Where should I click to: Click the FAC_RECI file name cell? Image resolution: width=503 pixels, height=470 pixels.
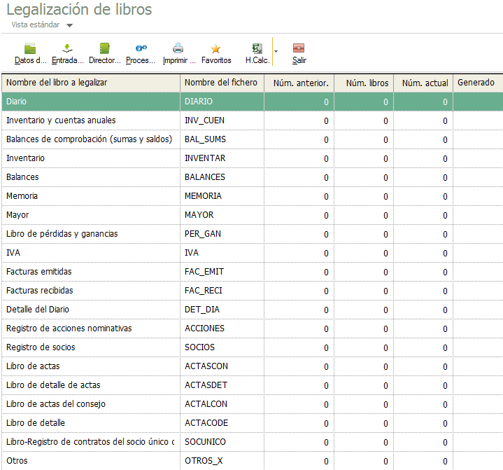pyautogui.click(x=222, y=291)
